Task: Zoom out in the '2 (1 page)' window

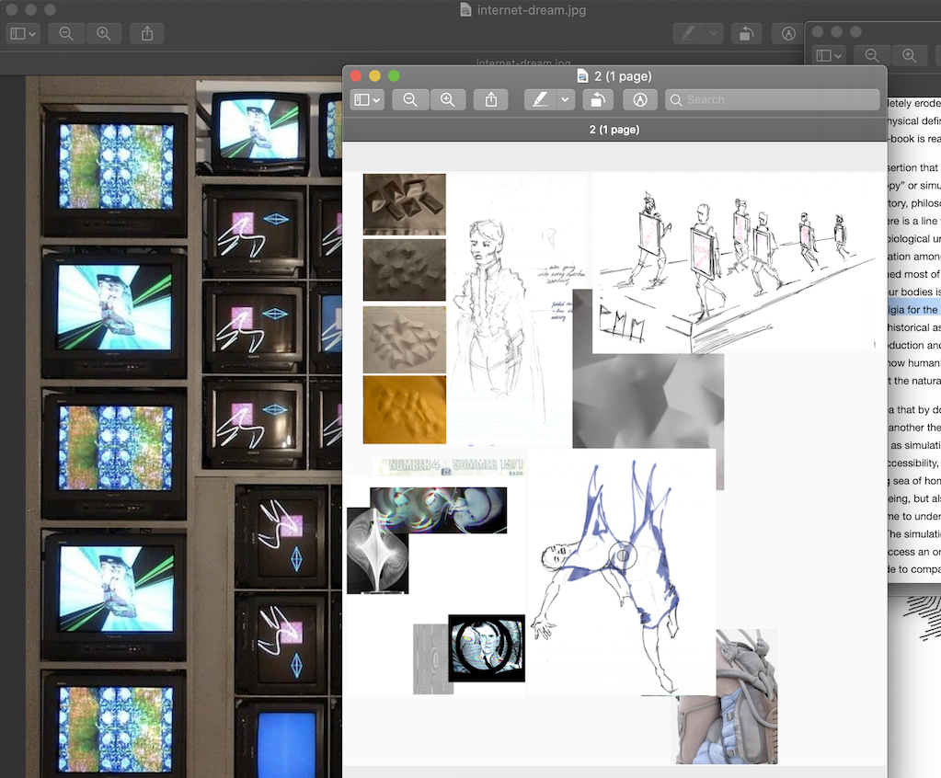Action: tap(410, 99)
